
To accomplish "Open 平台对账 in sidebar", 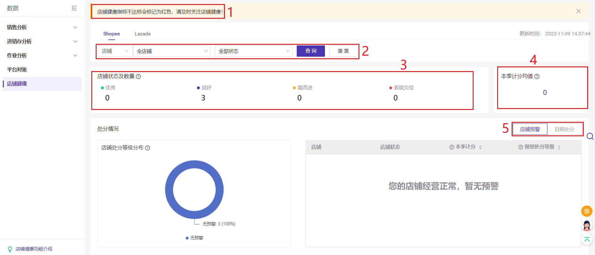I will pyautogui.click(x=17, y=70).
